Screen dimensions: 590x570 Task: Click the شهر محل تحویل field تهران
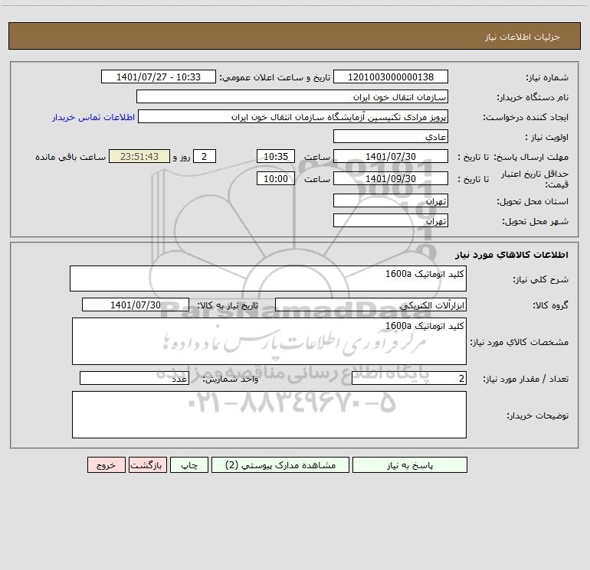[x=391, y=220]
